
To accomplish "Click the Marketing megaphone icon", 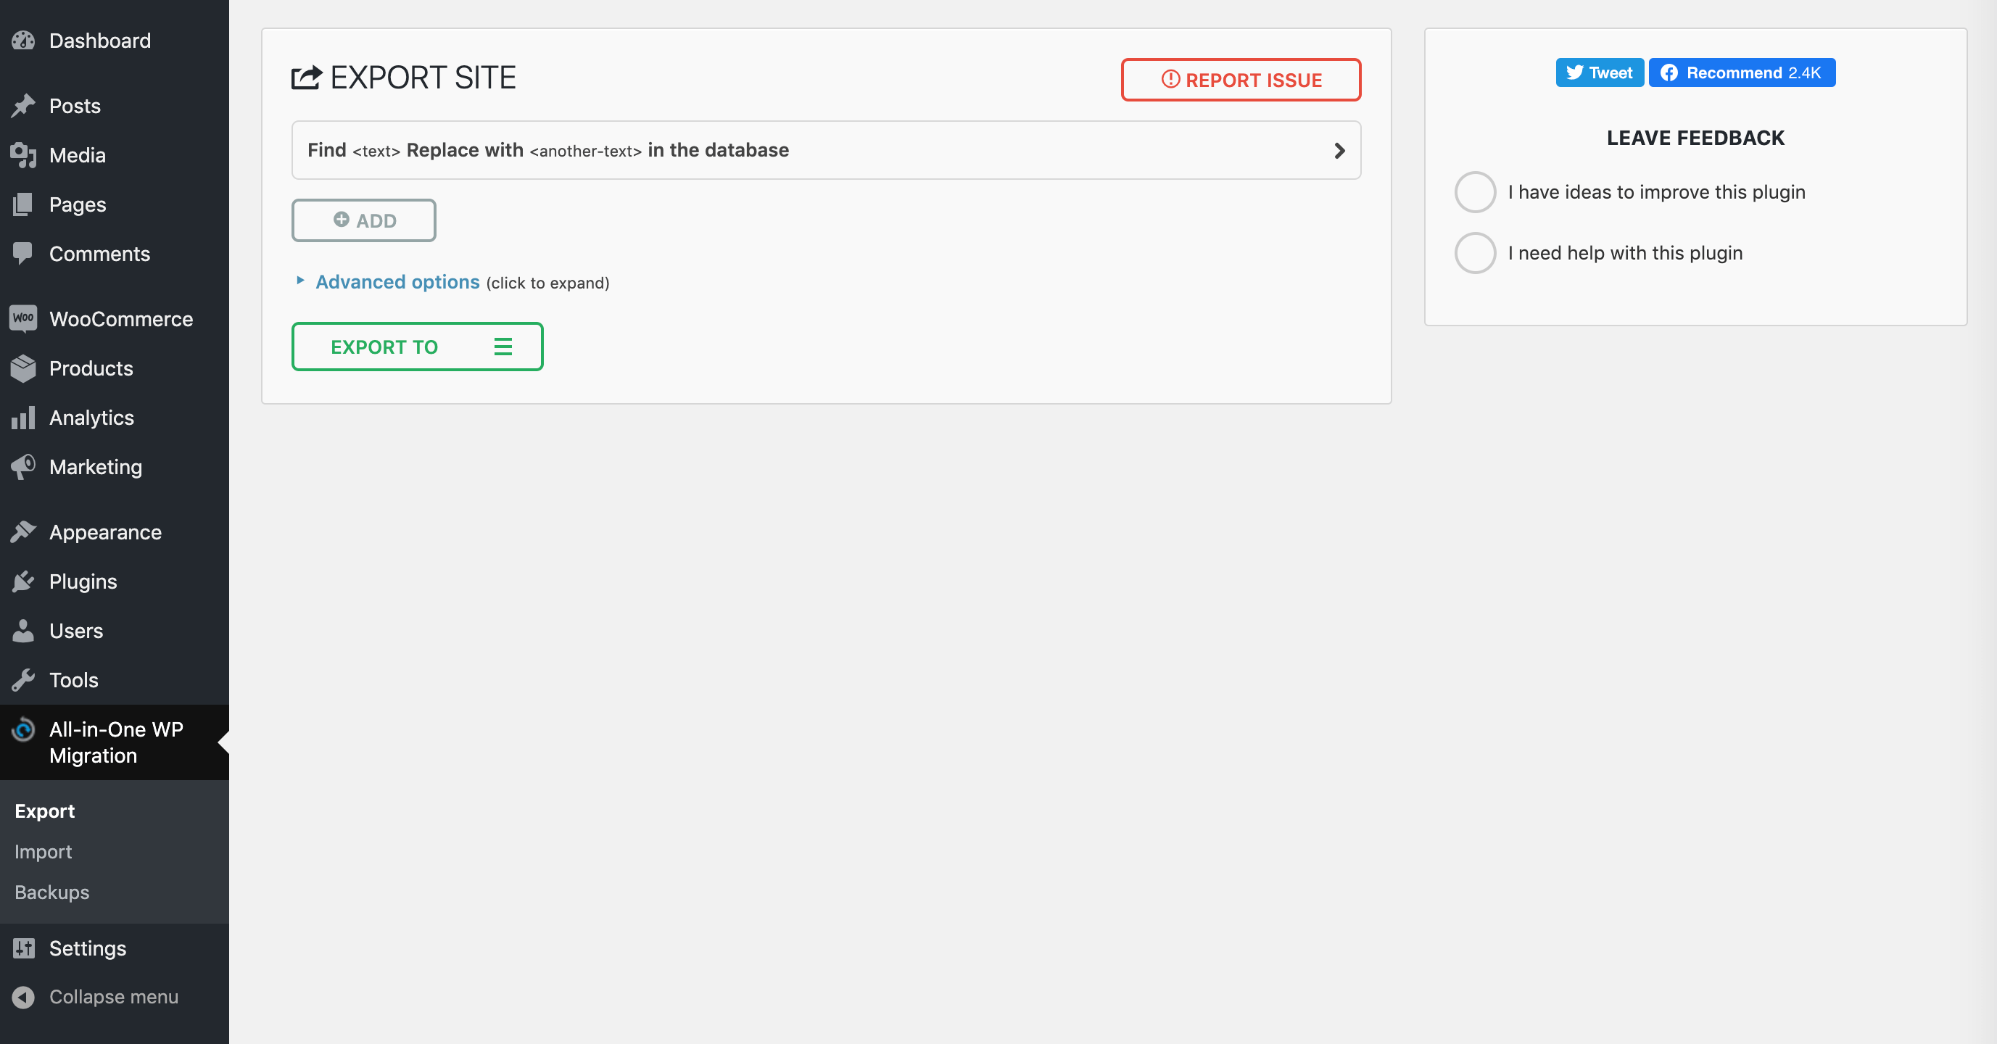I will (x=23, y=467).
